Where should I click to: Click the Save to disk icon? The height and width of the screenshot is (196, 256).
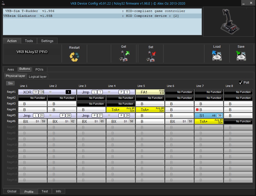point(241,56)
